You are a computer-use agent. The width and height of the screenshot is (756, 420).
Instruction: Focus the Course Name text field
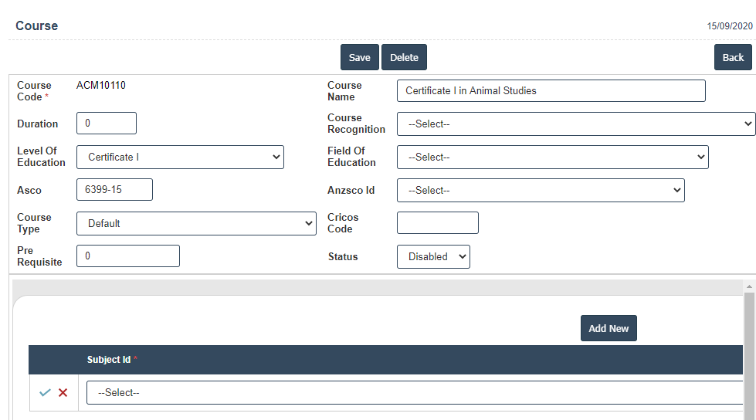tap(551, 90)
